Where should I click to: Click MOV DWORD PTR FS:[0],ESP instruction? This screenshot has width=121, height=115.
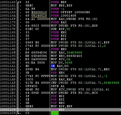pyautogui.click(x=74, y=26)
